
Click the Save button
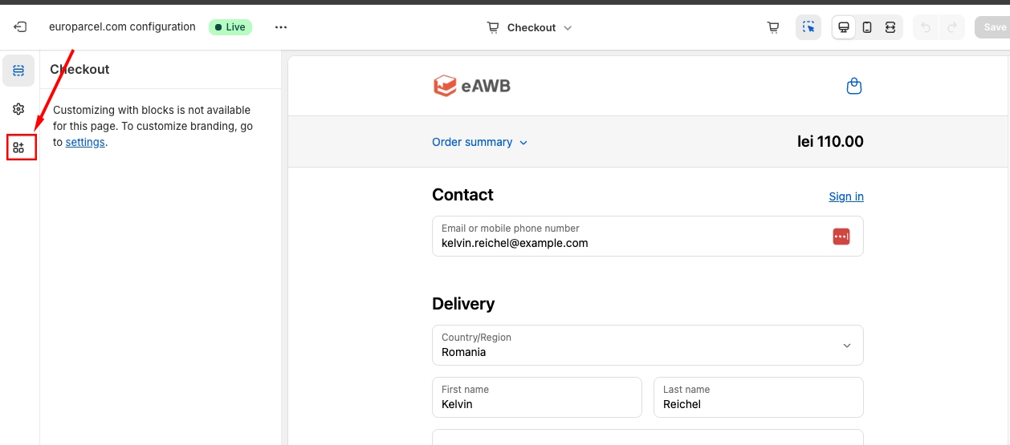point(994,27)
